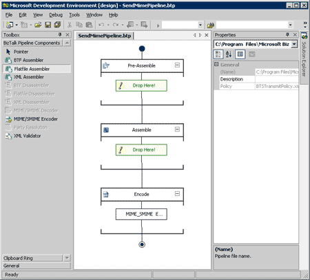Viewport: 310px width, 280px height.
Task: Switch Properties to Categorized view
Action: (218, 54)
